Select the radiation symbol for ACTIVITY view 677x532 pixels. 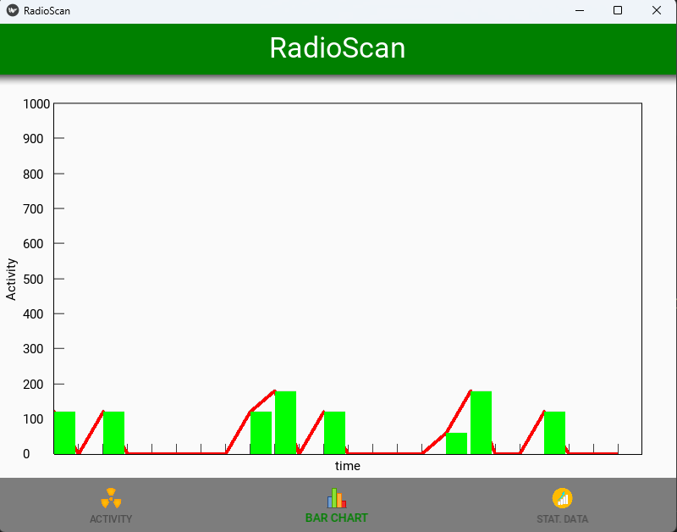click(110, 499)
